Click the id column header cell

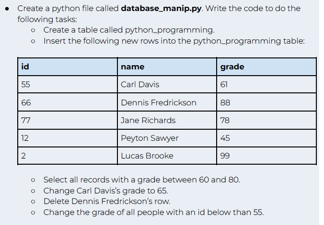pyautogui.click(x=68, y=67)
